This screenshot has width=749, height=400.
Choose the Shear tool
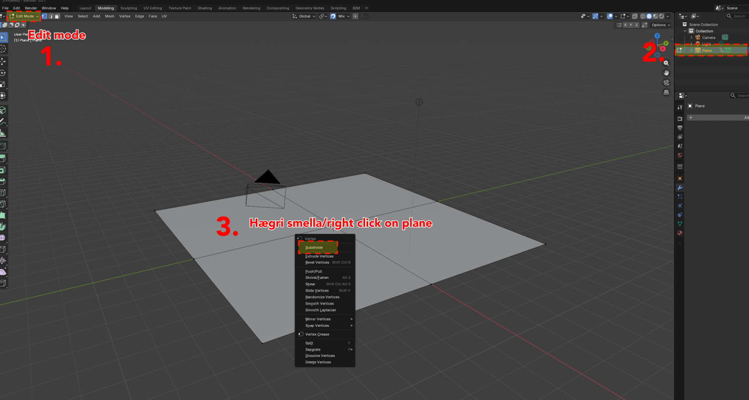tap(2, 272)
